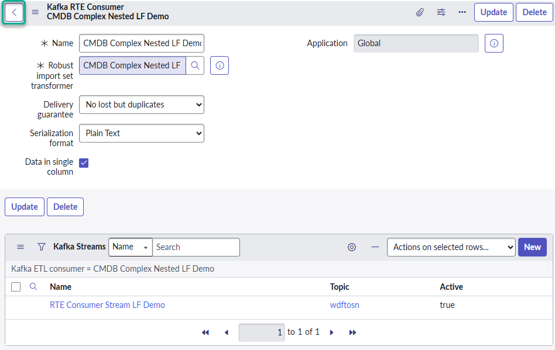Uncheck Data in single column

click(84, 163)
